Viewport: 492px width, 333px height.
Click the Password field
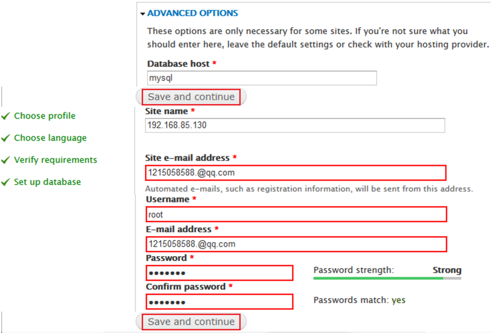(x=219, y=273)
